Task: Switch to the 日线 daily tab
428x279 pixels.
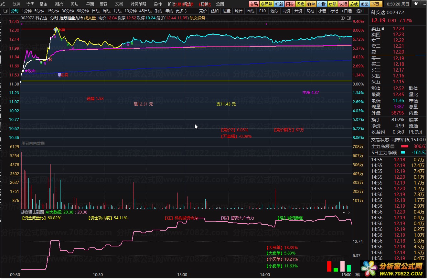Action: point(96,11)
